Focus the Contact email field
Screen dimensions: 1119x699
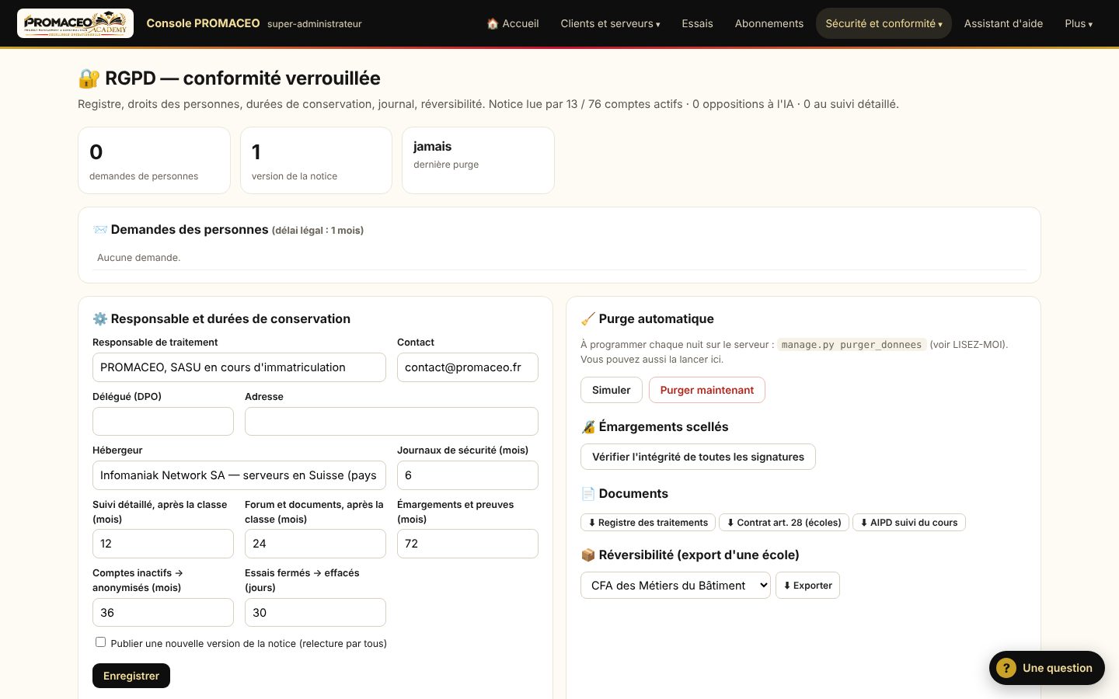(468, 367)
